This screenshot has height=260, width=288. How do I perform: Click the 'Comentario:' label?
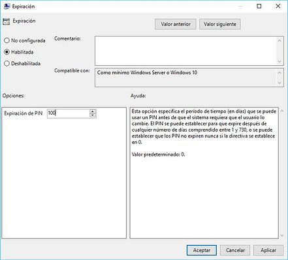[67, 38]
